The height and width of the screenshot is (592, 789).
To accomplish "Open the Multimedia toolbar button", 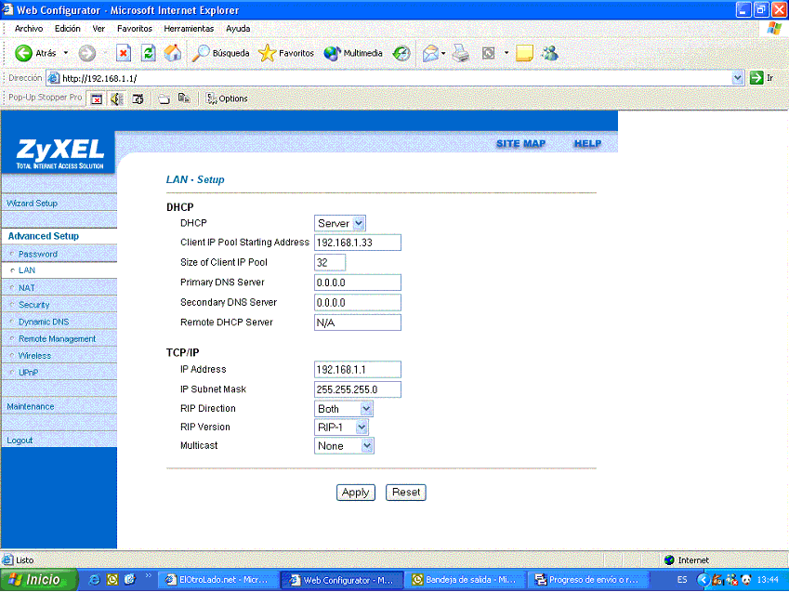I will point(353,53).
